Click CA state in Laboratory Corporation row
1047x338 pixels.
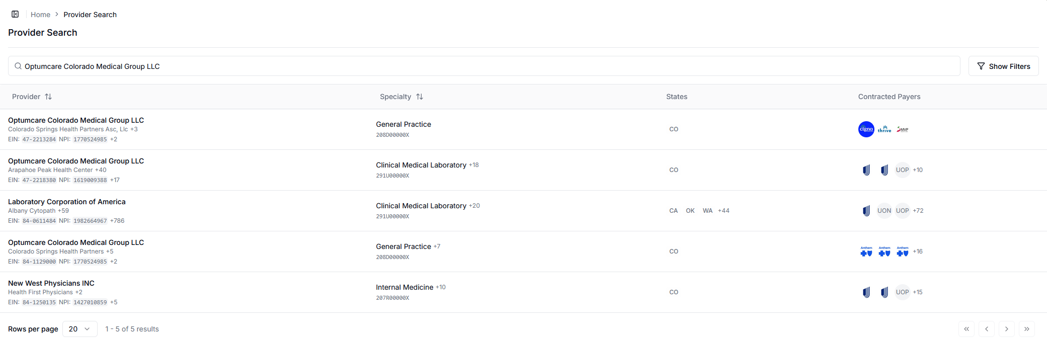674,211
